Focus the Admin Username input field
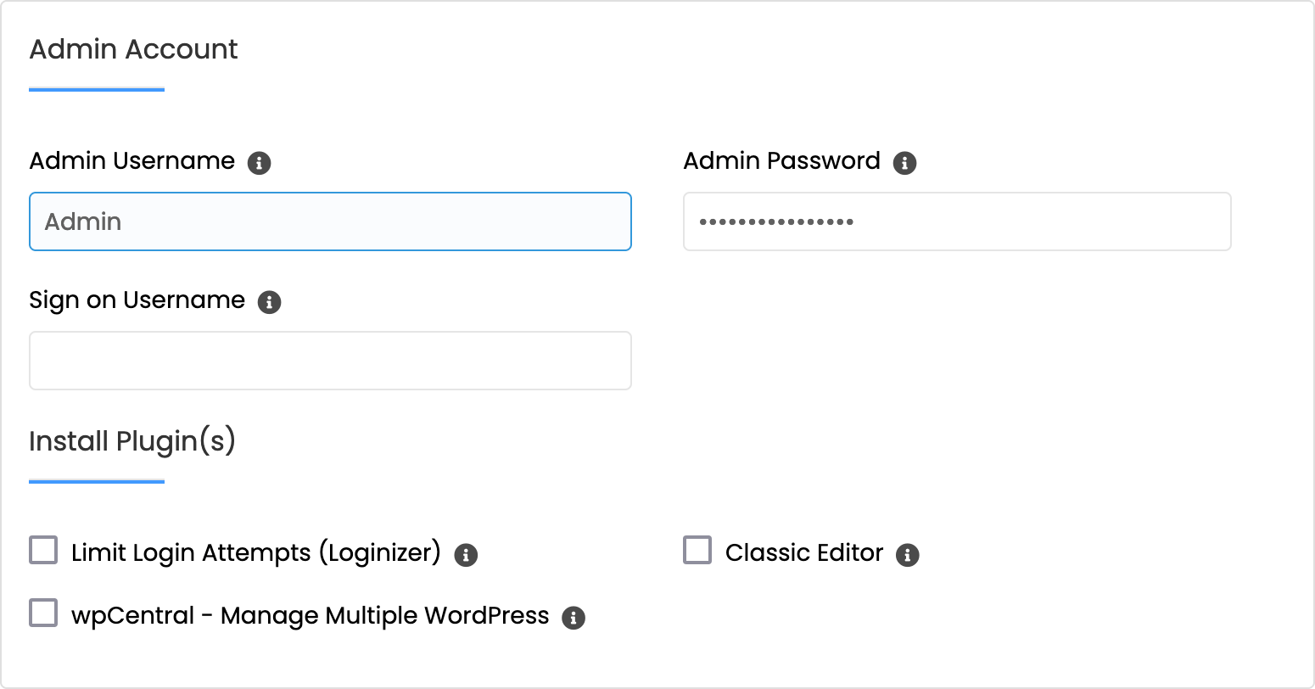1315x689 pixels. pyautogui.click(x=330, y=221)
